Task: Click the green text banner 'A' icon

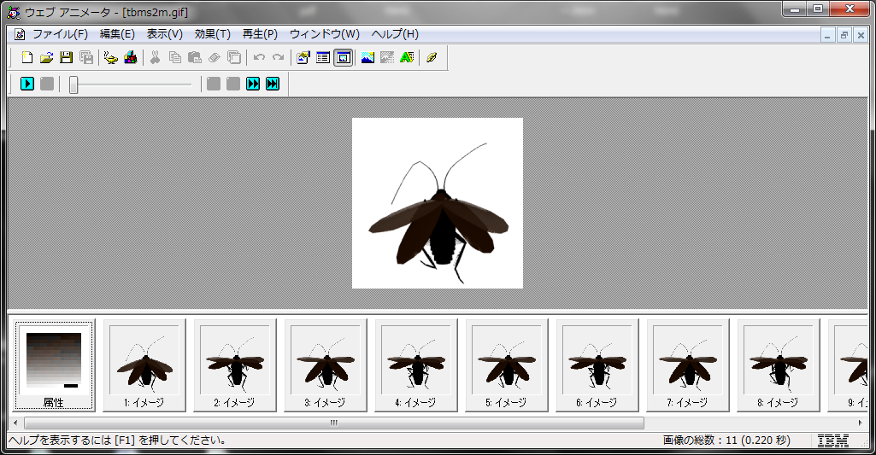Action: 407,58
